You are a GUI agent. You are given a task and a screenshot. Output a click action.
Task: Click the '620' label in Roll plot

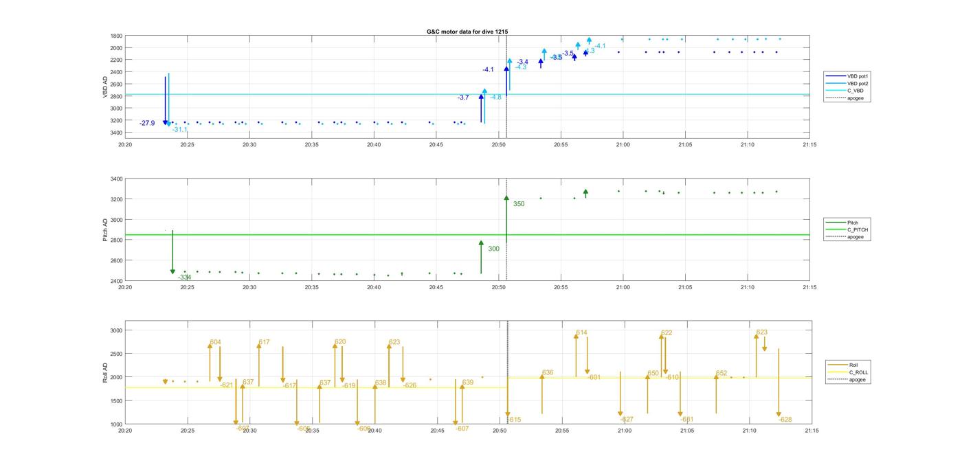(341, 342)
